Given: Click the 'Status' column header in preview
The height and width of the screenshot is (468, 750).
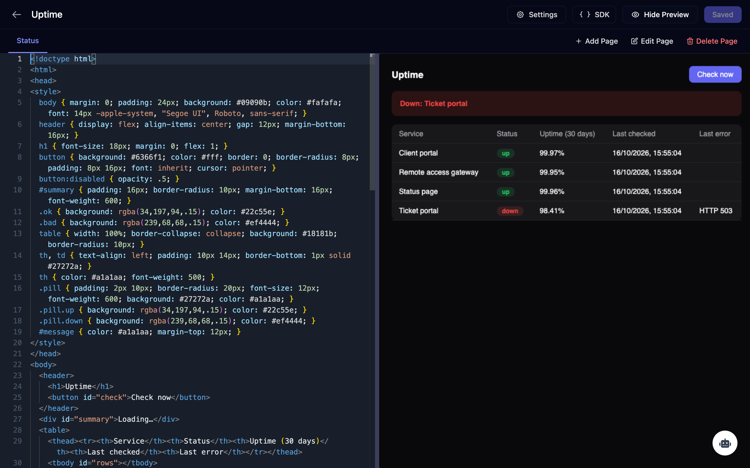Looking at the screenshot, I should point(507,134).
